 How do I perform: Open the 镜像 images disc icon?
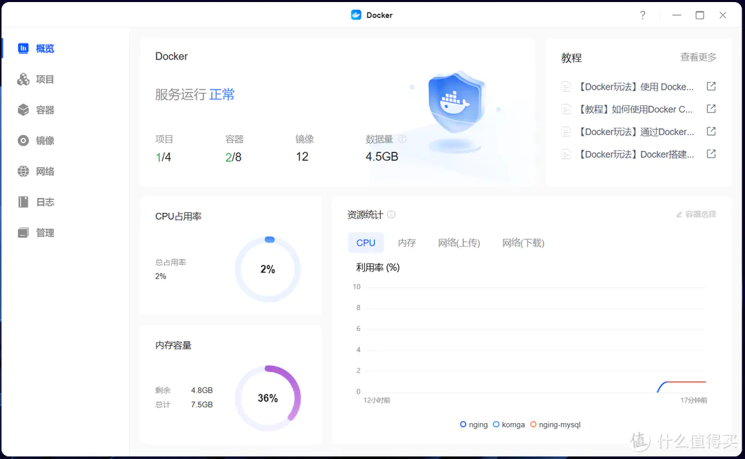pos(23,141)
